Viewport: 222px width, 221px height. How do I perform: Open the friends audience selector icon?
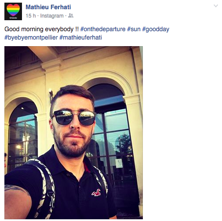click(71, 15)
